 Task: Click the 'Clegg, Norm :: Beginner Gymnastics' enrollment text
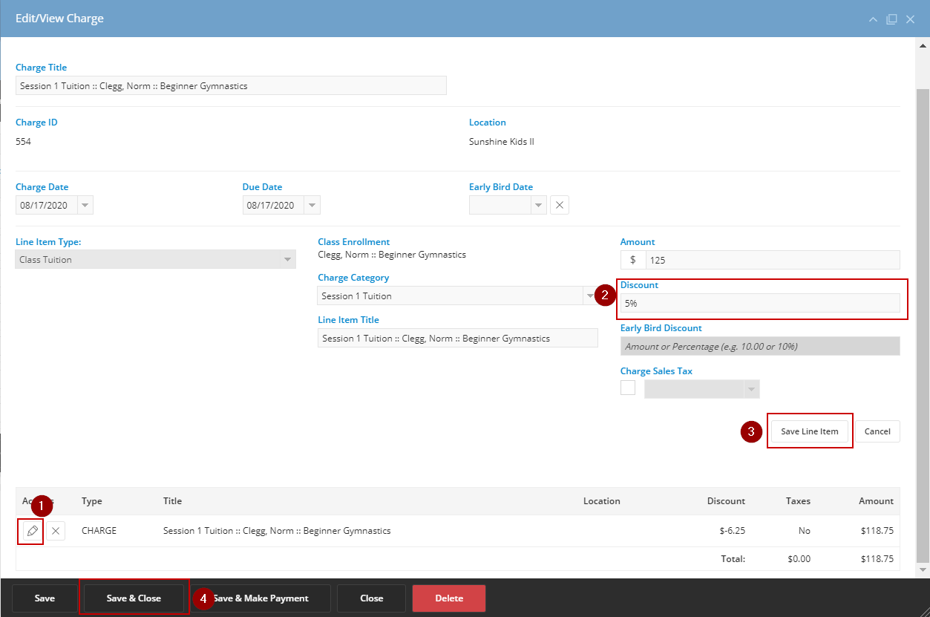point(392,255)
